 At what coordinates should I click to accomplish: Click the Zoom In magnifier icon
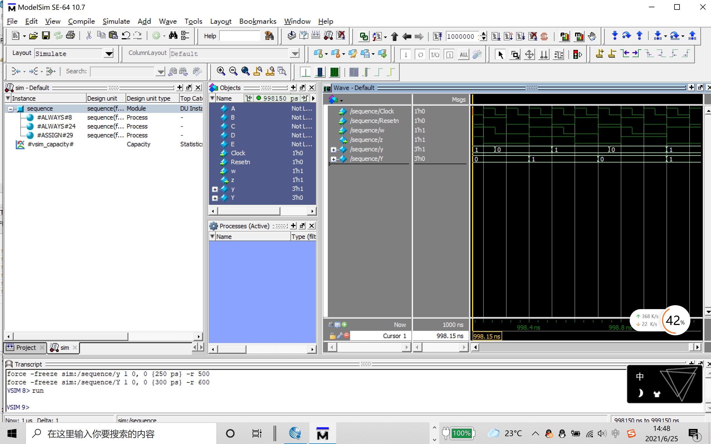pyautogui.click(x=221, y=71)
